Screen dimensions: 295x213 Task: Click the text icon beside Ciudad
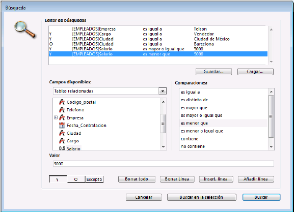tap(62, 133)
